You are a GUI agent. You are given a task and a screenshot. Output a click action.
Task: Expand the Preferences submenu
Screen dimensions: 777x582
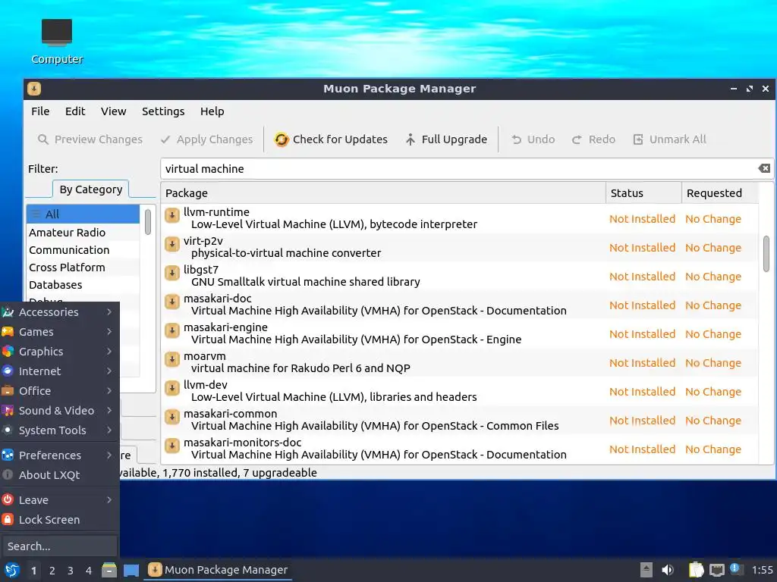click(59, 455)
